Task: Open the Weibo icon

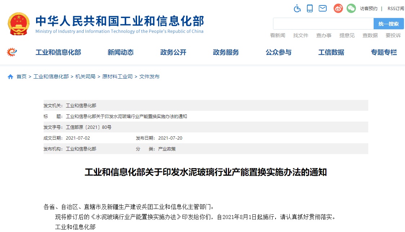Action: click(x=338, y=9)
